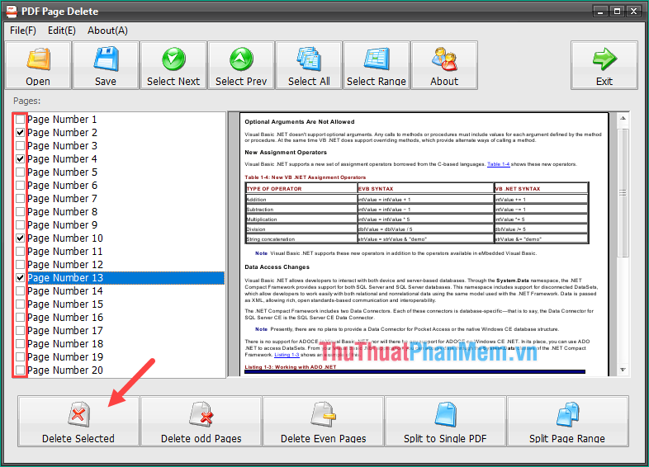Click the Split Page Range button
Image resolution: width=649 pixels, height=467 pixels.
pos(567,421)
